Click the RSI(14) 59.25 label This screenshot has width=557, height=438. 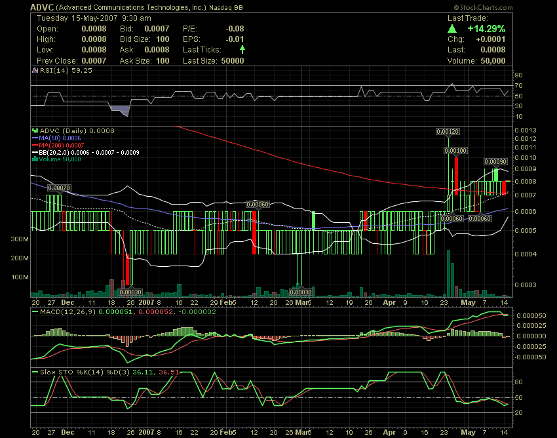pyautogui.click(x=66, y=70)
